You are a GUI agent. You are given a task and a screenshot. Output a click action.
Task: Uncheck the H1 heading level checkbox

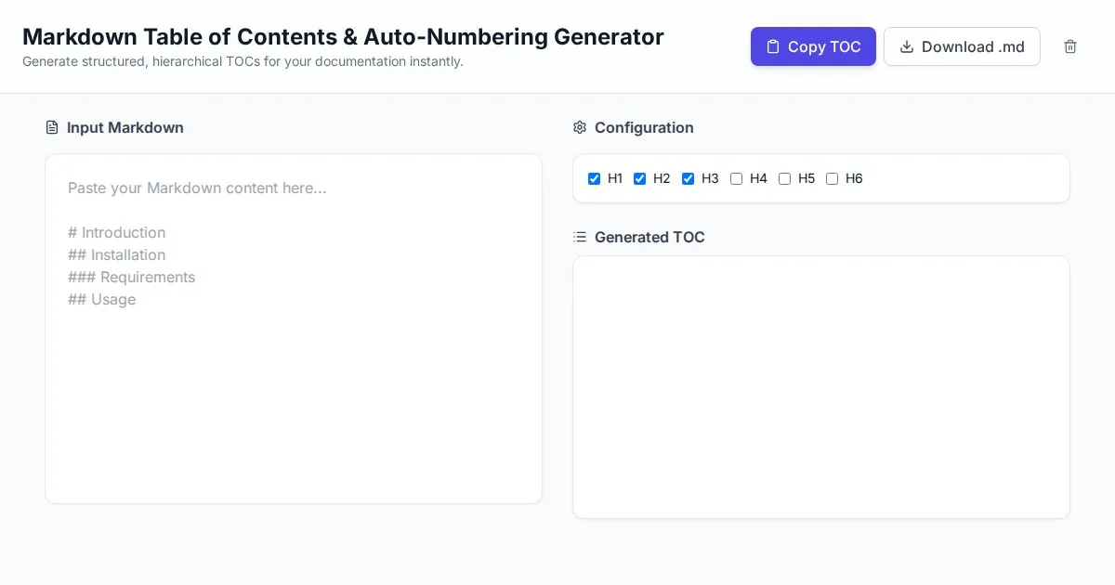coord(595,178)
